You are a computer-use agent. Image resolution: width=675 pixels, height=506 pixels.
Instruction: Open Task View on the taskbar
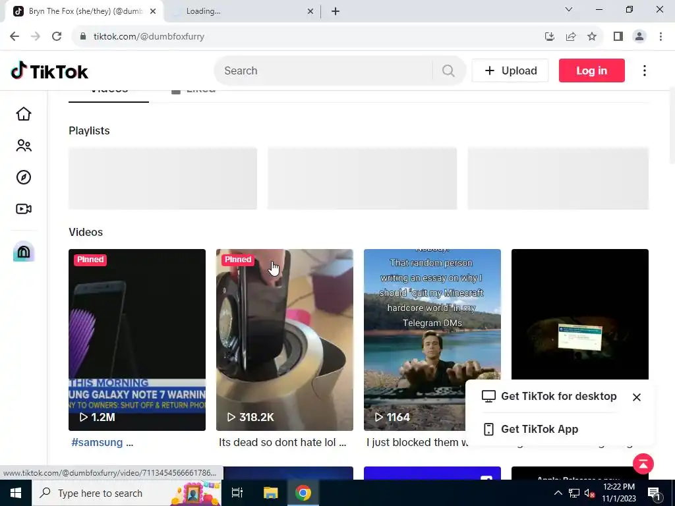tap(237, 493)
